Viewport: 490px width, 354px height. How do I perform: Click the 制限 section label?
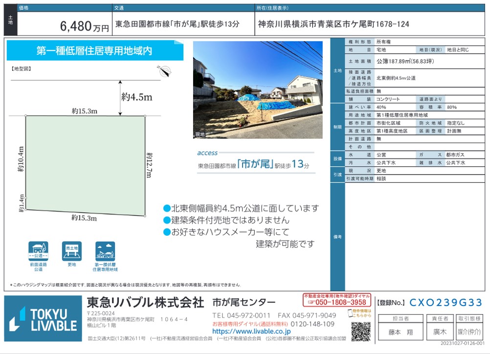pos(337,127)
